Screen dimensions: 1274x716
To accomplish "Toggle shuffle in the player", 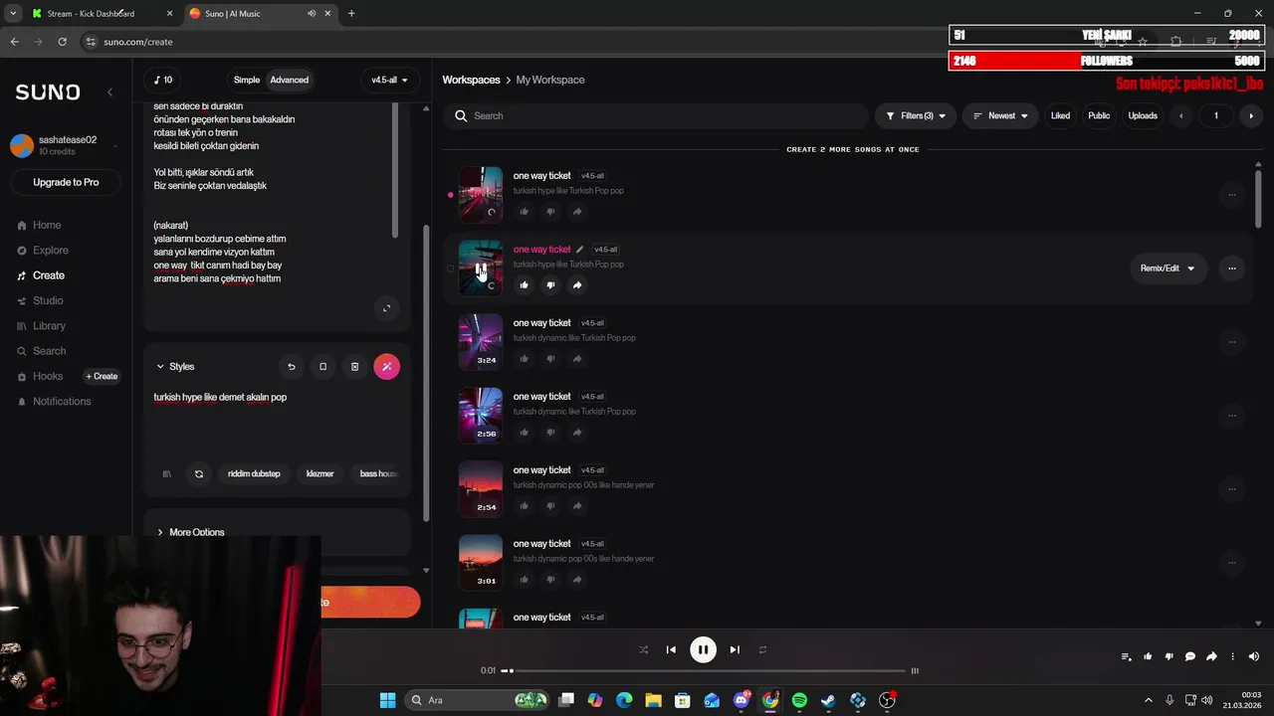I will coord(643,649).
